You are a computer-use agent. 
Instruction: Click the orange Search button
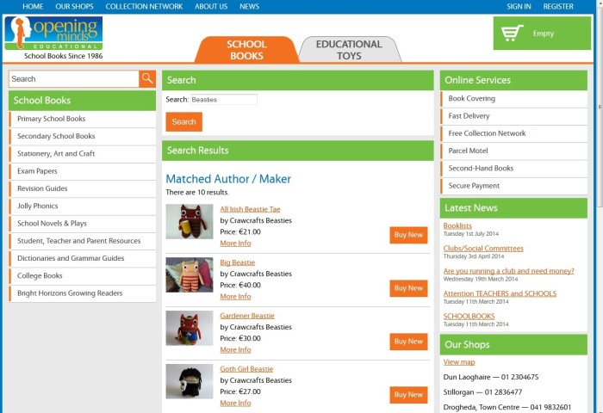[x=183, y=122]
